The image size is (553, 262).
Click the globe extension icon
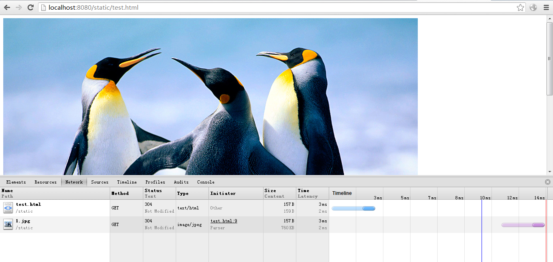533,8
